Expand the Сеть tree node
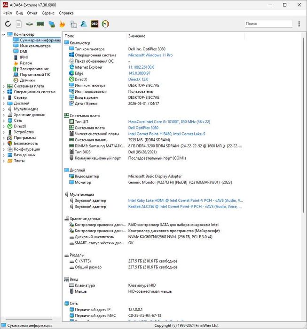 pos(4,120)
